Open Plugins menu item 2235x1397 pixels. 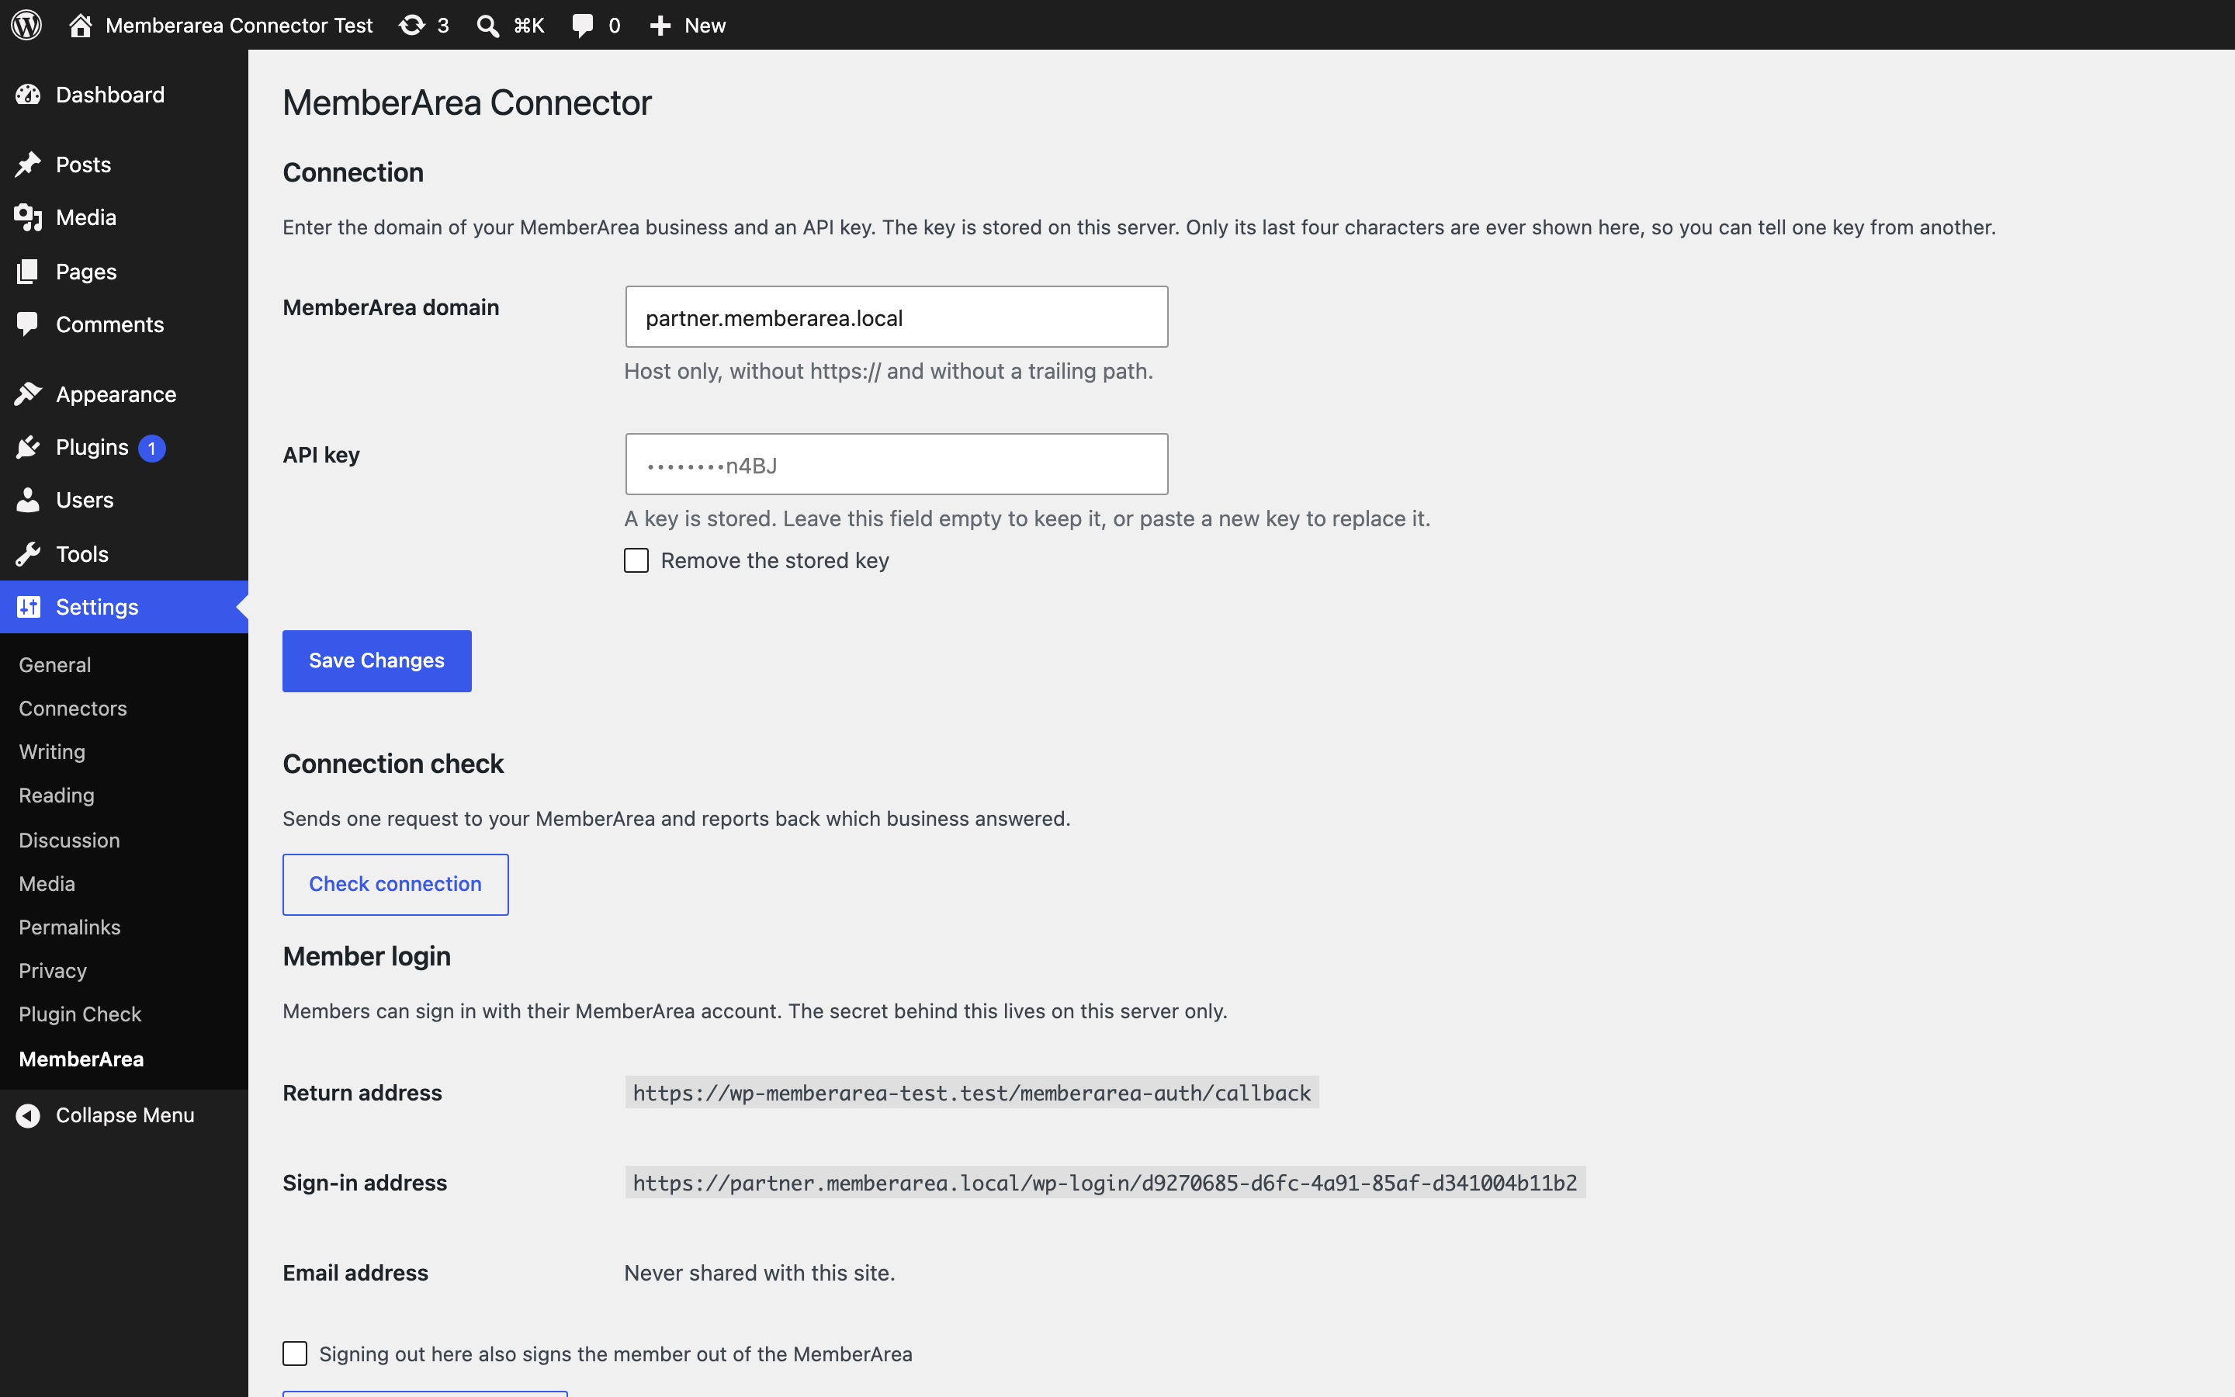123,447
